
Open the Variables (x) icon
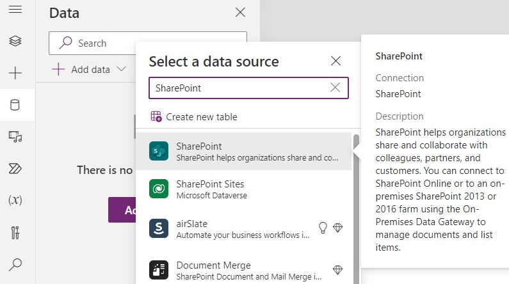(15, 200)
